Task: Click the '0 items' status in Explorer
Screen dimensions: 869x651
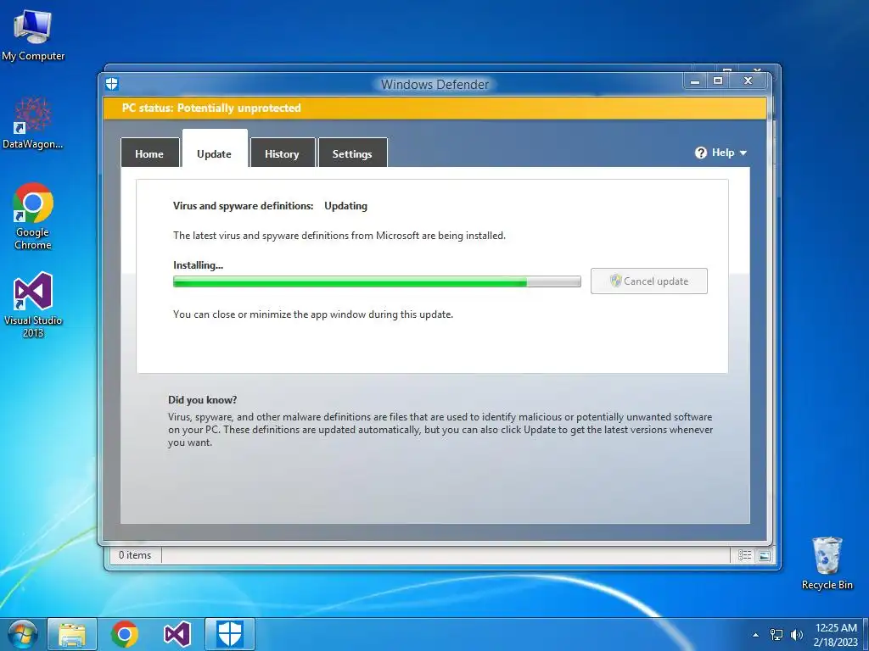Action: [135, 555]
